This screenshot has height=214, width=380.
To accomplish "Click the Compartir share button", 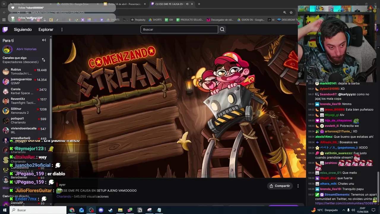I will pyautogui.click(x=280, y=186).
